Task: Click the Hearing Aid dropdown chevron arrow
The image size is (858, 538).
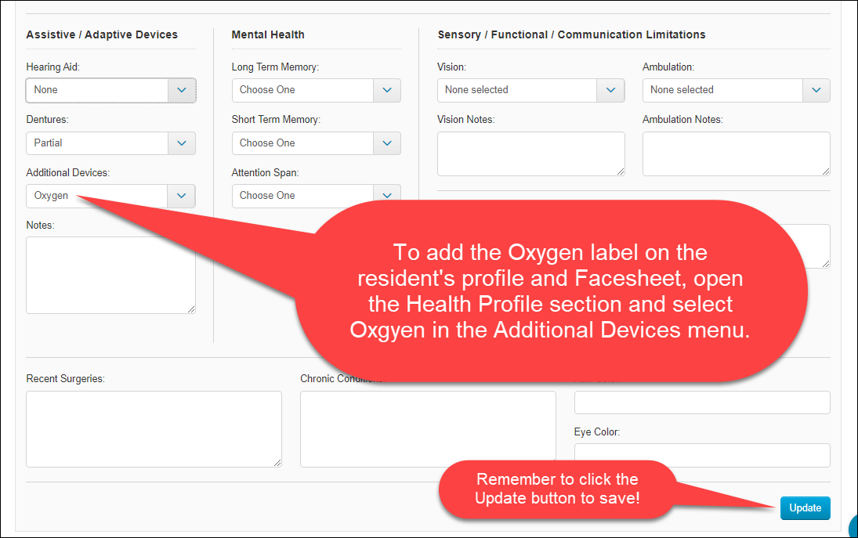Action: [182, 90]
